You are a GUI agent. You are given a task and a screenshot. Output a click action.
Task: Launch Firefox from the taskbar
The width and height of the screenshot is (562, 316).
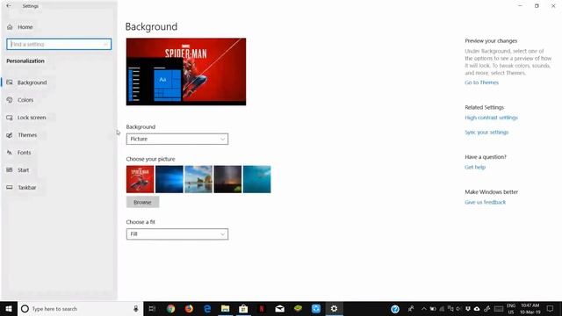click(x=189, y=309)
